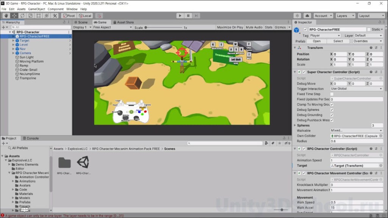The image size is (388, 218).
Task: Toggle Fixed Time Step checkbox
Action: 332,94
